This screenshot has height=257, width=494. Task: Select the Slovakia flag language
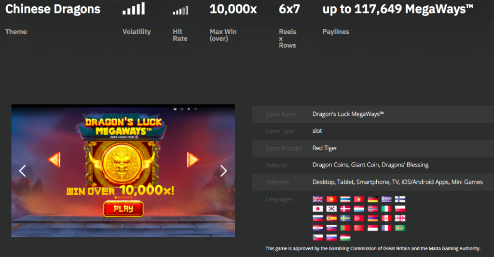(331, 228)
